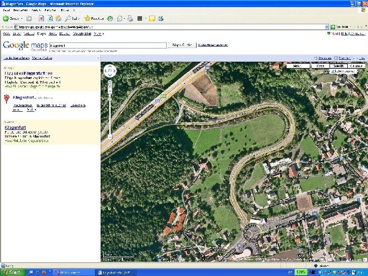
Task: Click the IE Home toolbar icon
Action: [59, 19]
